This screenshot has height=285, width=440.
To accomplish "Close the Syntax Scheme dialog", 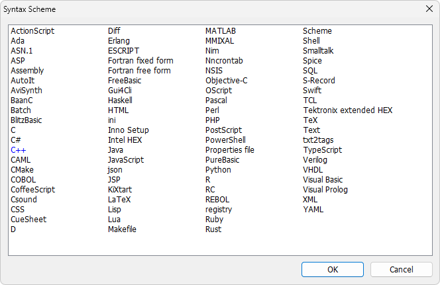I will coord(429,9).
